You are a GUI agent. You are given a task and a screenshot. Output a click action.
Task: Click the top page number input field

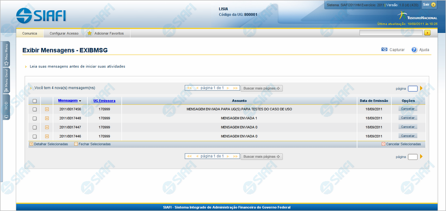413,89
